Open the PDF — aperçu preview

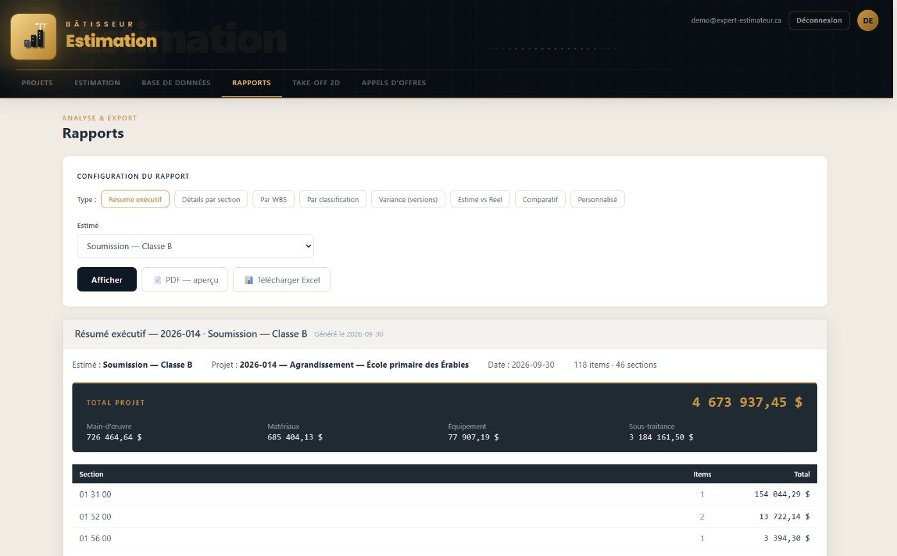[x=185, y=279]
